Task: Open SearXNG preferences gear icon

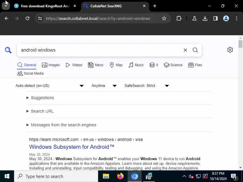Action: click(x=230, y=50)
